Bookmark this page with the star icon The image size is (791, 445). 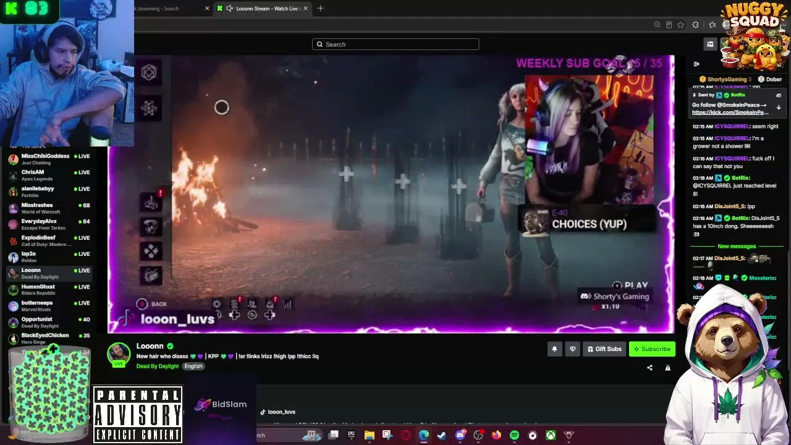pos(681,25)
